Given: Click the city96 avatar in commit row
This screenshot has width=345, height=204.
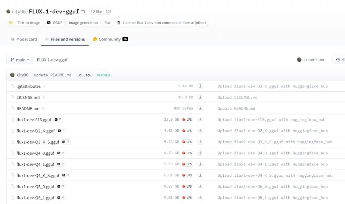Looking at the screenshot, I should pyautogui.click(x=12, y=75).
